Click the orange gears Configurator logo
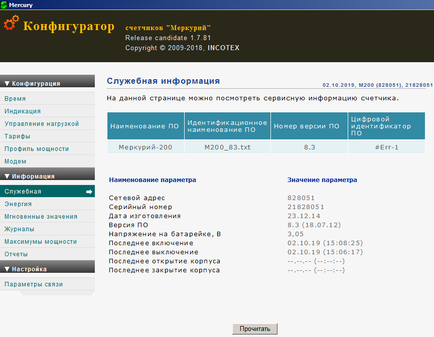The image size is (434, 337). [x=12, y=23]
